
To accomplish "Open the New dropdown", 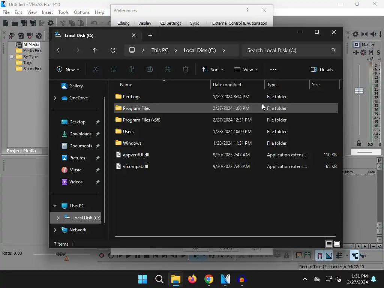I will (x=68, y=69).
